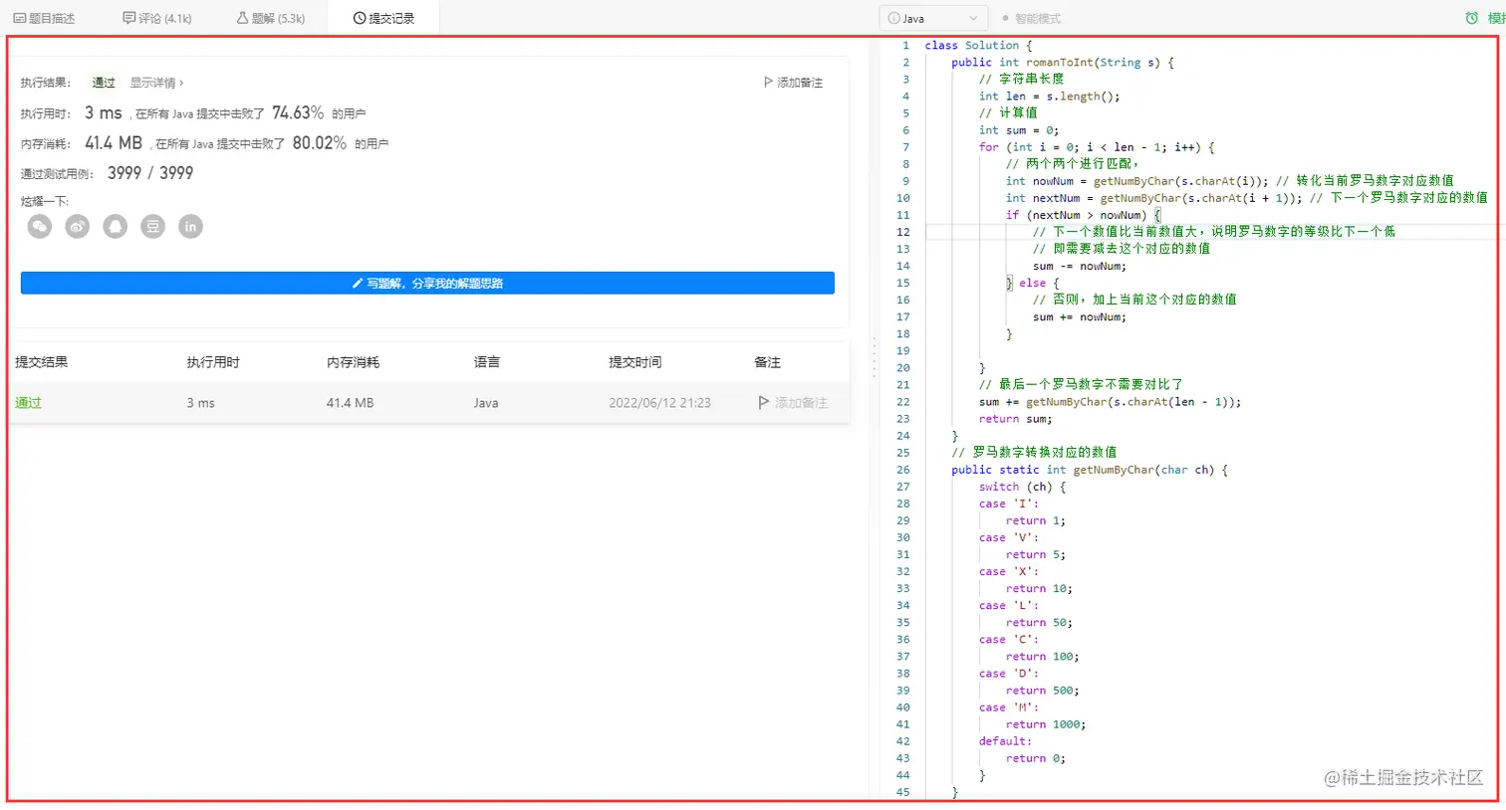Viewport: 1506px width, 810px height.
Task: Click the 2022/06/12 21:23 submission time
Action: 660,403
